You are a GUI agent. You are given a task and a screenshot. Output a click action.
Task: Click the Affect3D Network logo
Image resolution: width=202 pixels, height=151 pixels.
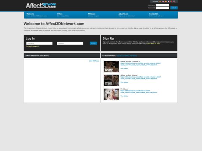41,6
